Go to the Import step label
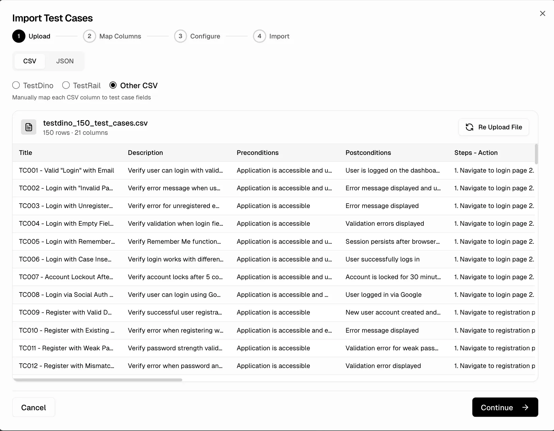The image size is (554, 431). click(279, 36)
